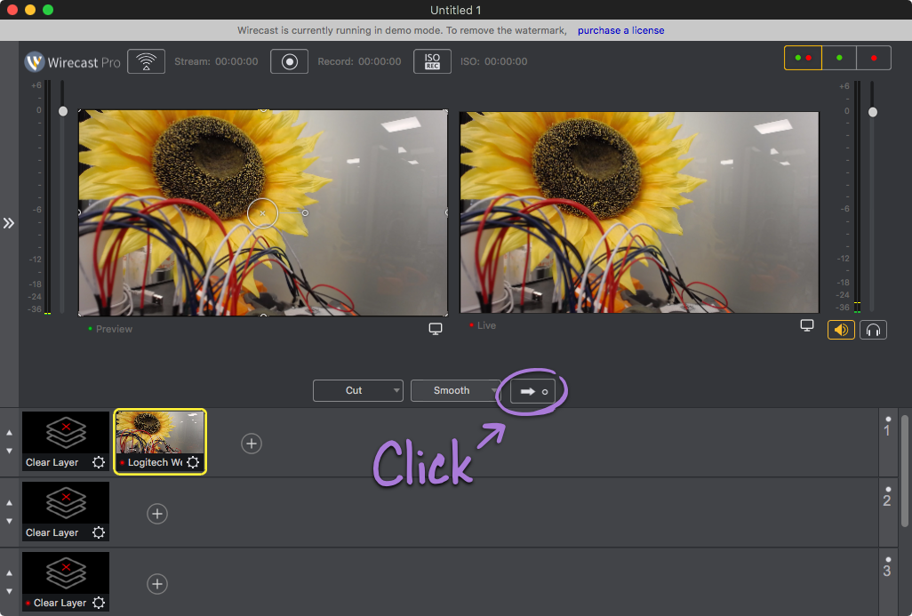Toggle layer 1 visibility dot
The height and width of the screenshot is (616, 912).
tap(888, 419)
